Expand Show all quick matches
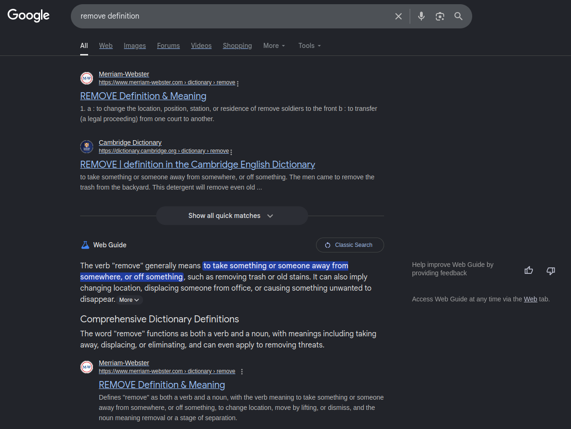This screenshot has width=571, height=429. click(x=232, y=216)
